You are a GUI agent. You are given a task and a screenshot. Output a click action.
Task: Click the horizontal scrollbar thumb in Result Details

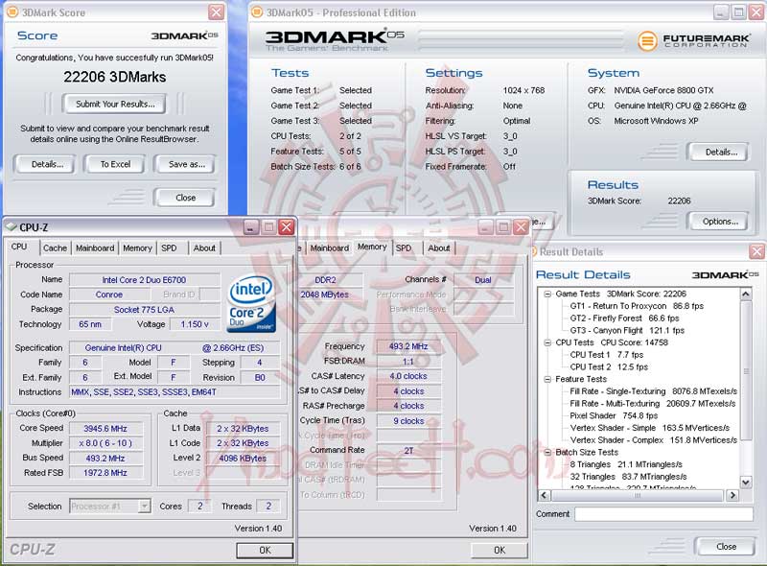(x=637, y=495)
